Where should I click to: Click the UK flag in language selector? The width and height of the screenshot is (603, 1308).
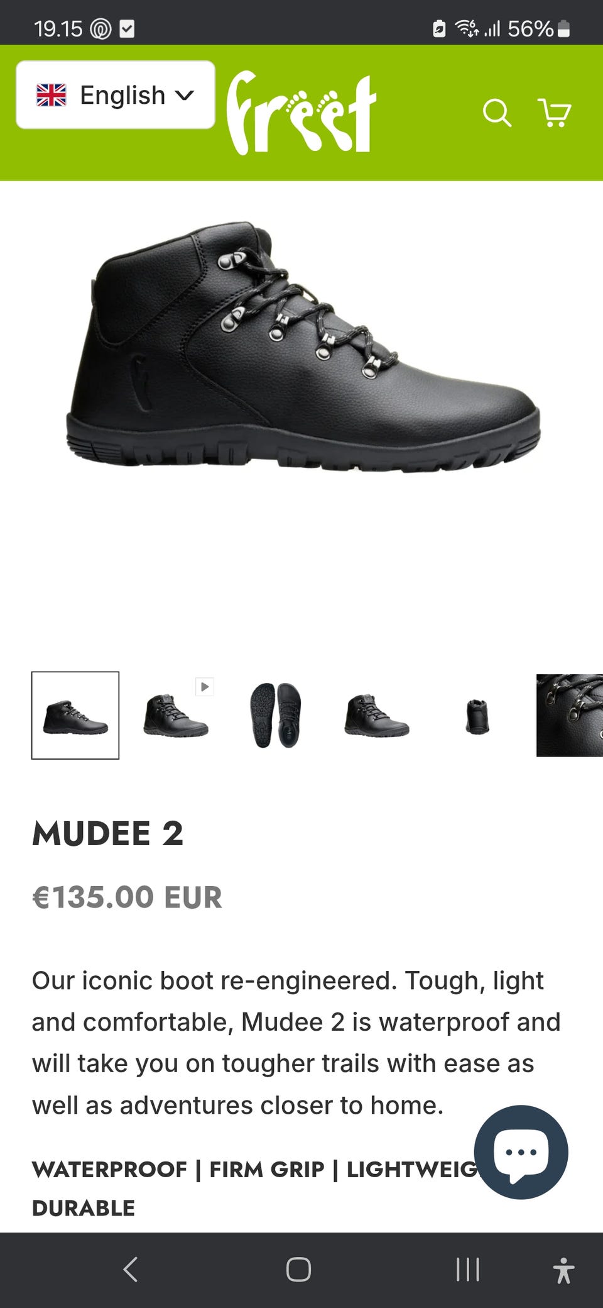pyautogui.click(x=52, y=95)
